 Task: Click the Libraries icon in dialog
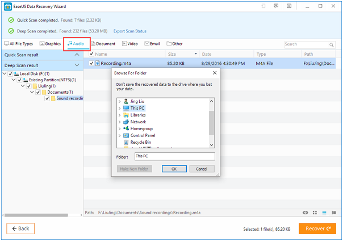point(126,115)
